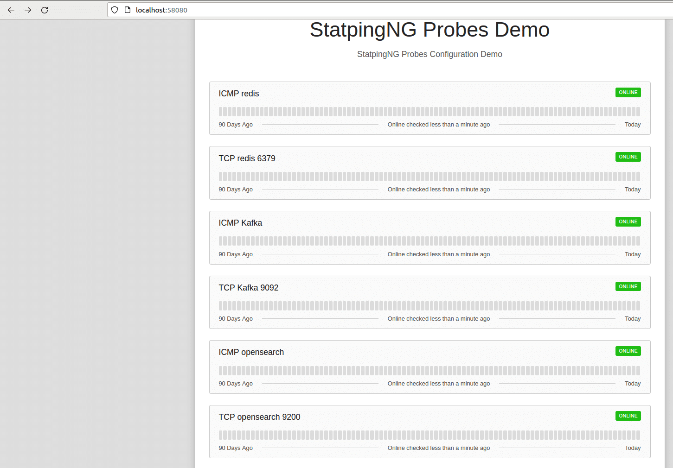Go forward in browser history
The width and height of the screenshot is (673, 468).
coord(28,10)
